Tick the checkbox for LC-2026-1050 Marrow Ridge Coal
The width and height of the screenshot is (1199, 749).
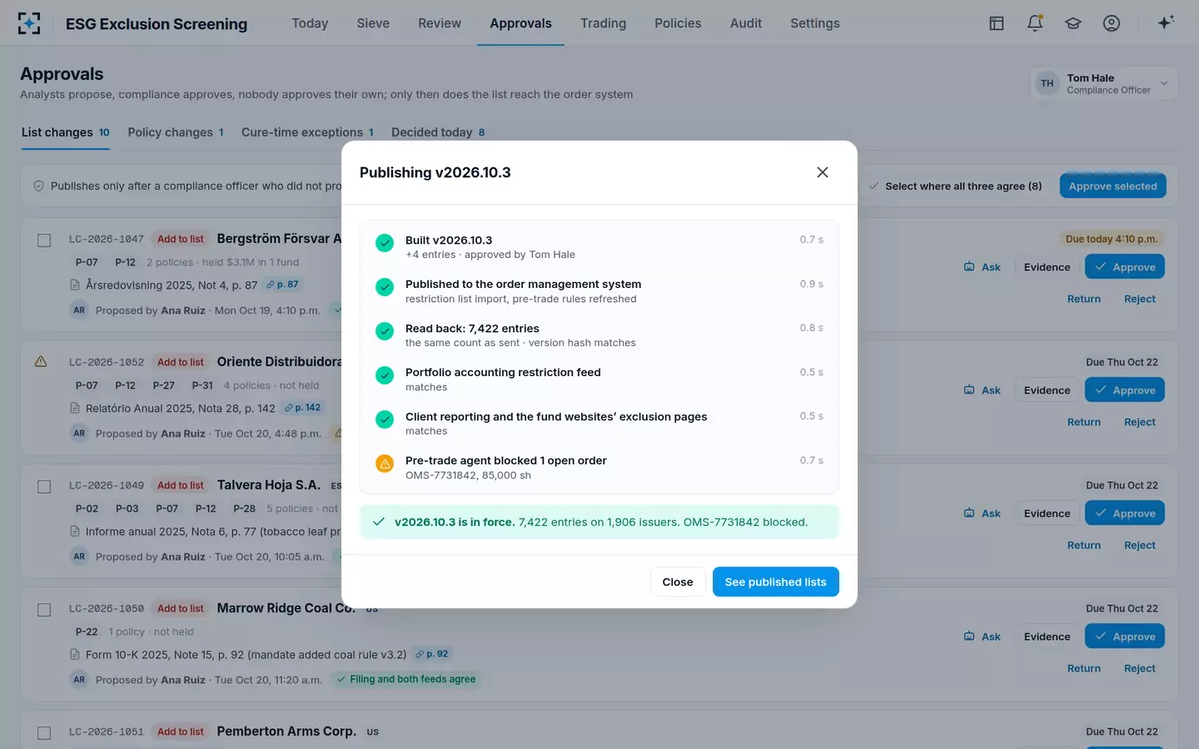click(x=44, y=610)
